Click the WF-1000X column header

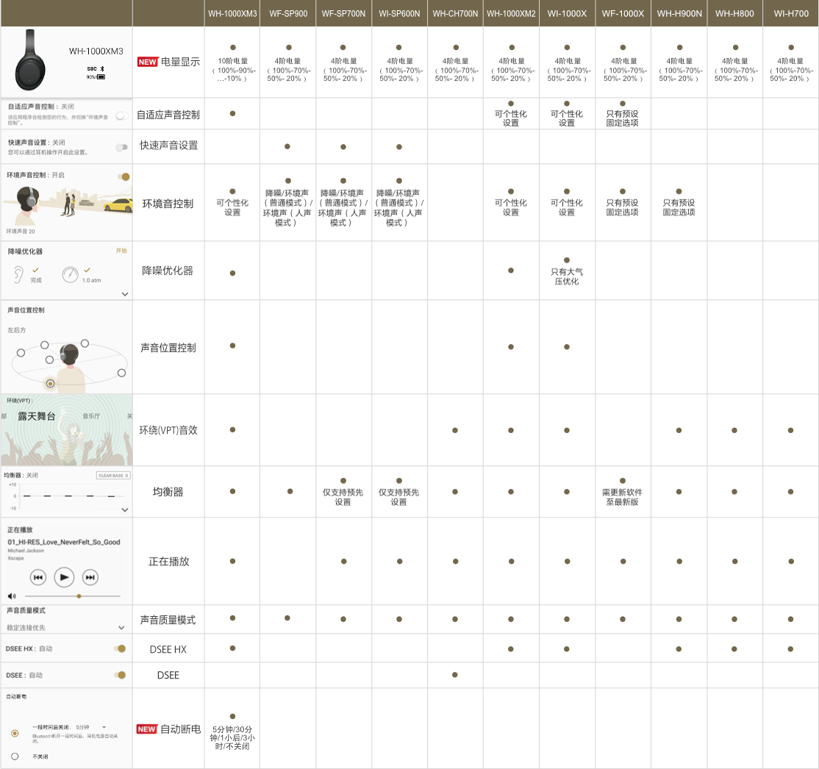click(623, 13)
